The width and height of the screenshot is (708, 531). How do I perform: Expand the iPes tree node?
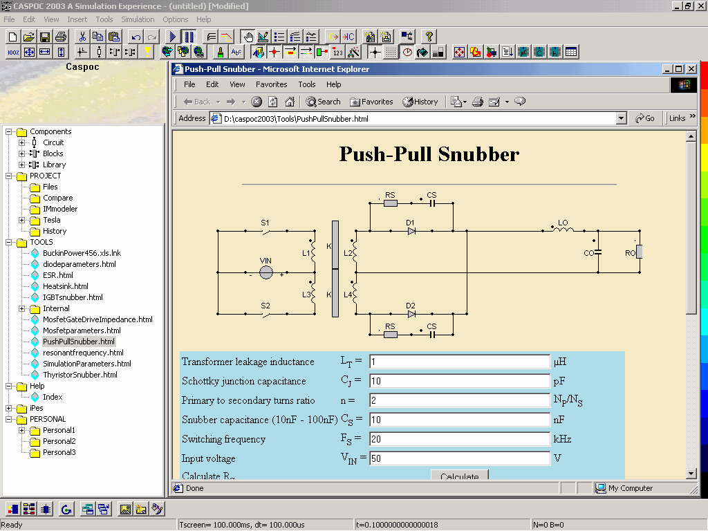coord(8,408)
